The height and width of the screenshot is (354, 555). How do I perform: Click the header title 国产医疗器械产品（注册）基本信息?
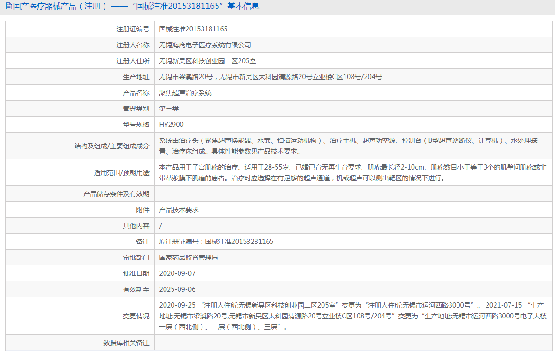click(x=136, y=6)
